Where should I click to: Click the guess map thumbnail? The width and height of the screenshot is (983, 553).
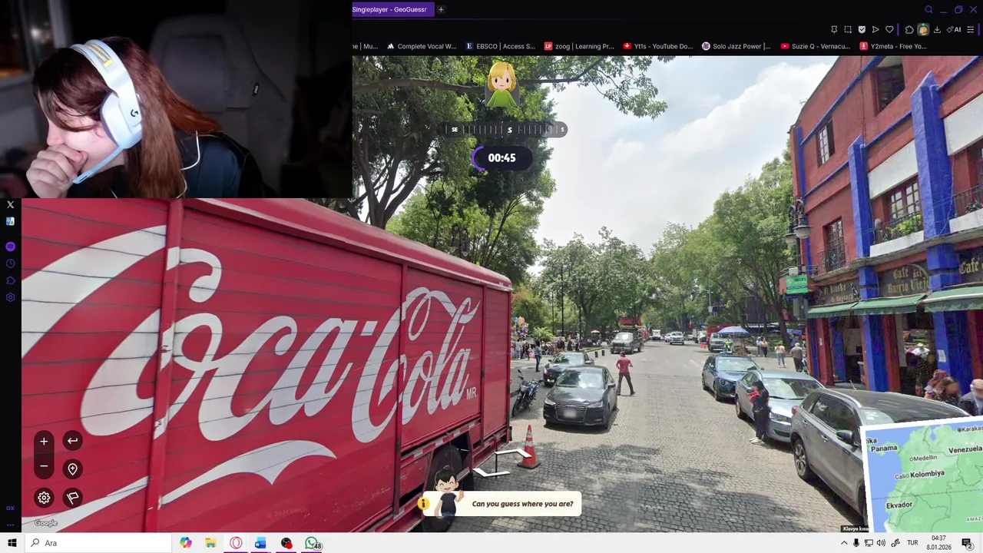pos(924,476)
